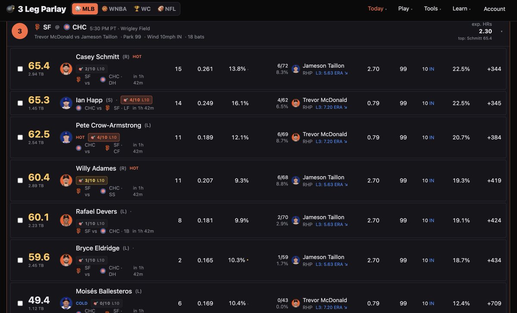The height and width of the screenshot is (313, 517).
Task: Click L3: 5.63 ERA link in Adames row
Action: point(331,184)
